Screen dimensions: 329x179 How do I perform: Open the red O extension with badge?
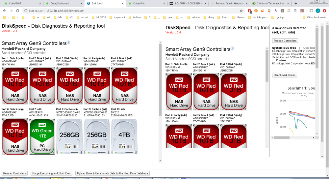[x=249, y=11]
